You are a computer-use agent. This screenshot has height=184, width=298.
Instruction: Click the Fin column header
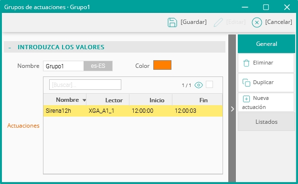(197, 100)
